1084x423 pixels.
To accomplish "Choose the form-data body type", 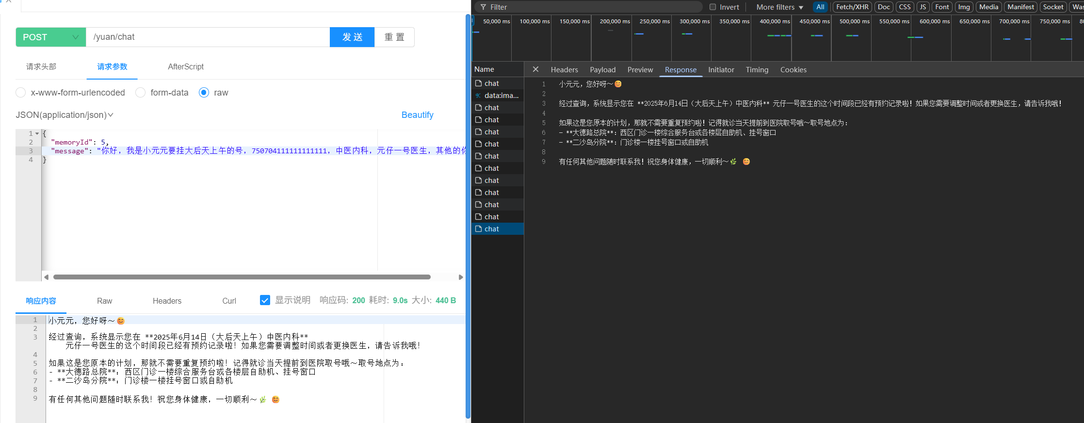I will (141, 93).
